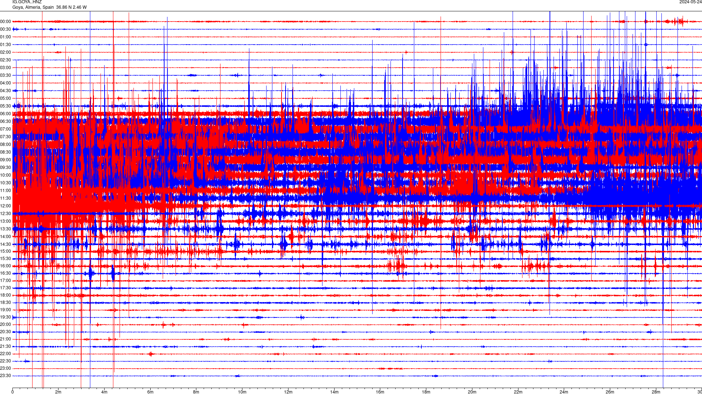The height and width of the screenshot is (395, 702).
Task: Select the 23:00 time row label
Action: [5, 368]
